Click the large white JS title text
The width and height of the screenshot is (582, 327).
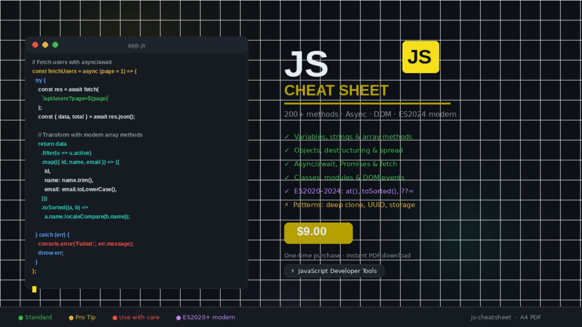pyautogui.click(x=306, y=64)
